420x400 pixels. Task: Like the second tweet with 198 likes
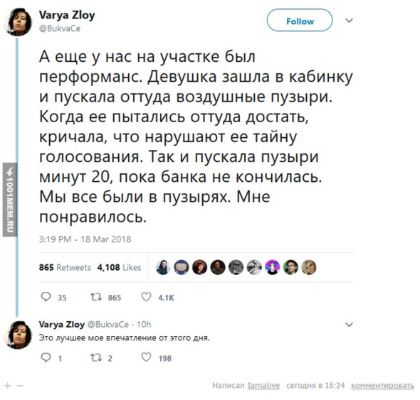(146, 357)
